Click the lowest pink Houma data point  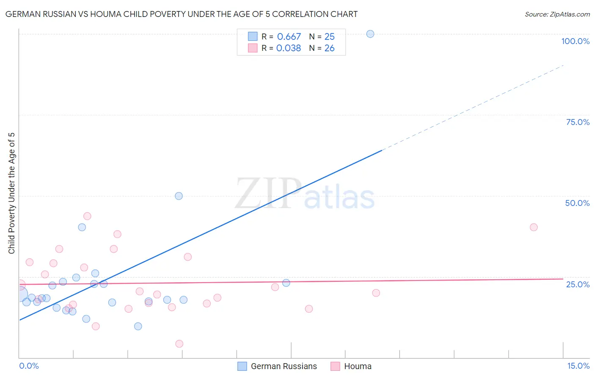click(179, 344)
